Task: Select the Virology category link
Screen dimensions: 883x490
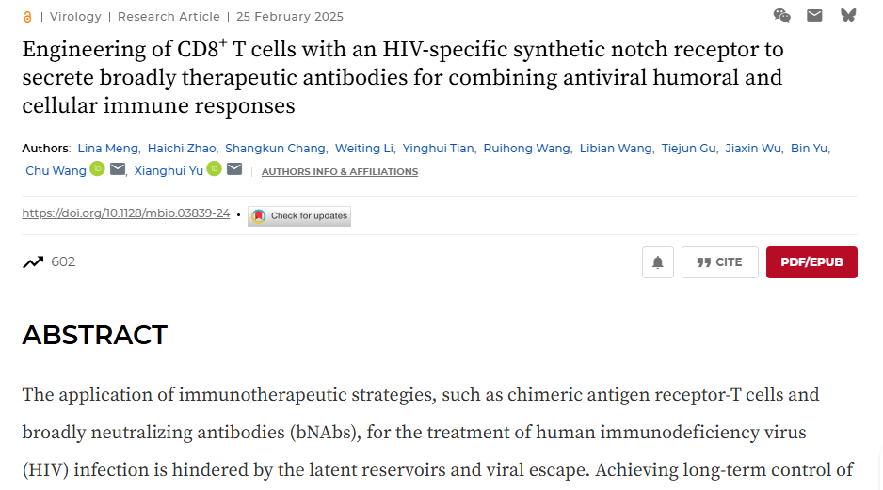Action: coord(75,17)
